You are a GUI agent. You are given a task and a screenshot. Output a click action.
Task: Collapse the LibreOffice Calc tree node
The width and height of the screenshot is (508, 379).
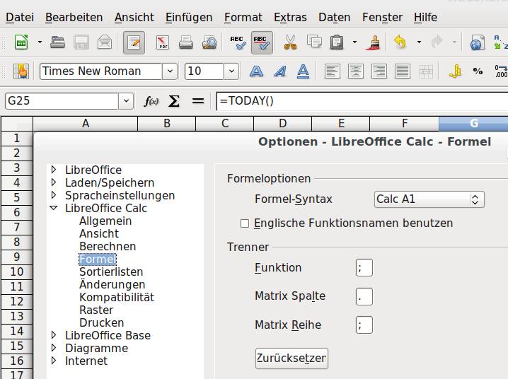[54, 208]
